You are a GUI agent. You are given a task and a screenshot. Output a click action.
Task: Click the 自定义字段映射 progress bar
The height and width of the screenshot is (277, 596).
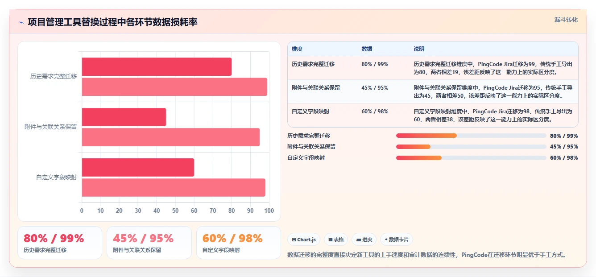471,158
